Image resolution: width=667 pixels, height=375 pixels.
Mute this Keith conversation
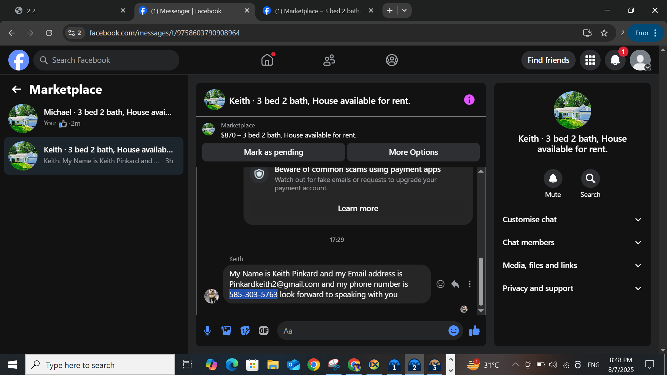[553, 178]
